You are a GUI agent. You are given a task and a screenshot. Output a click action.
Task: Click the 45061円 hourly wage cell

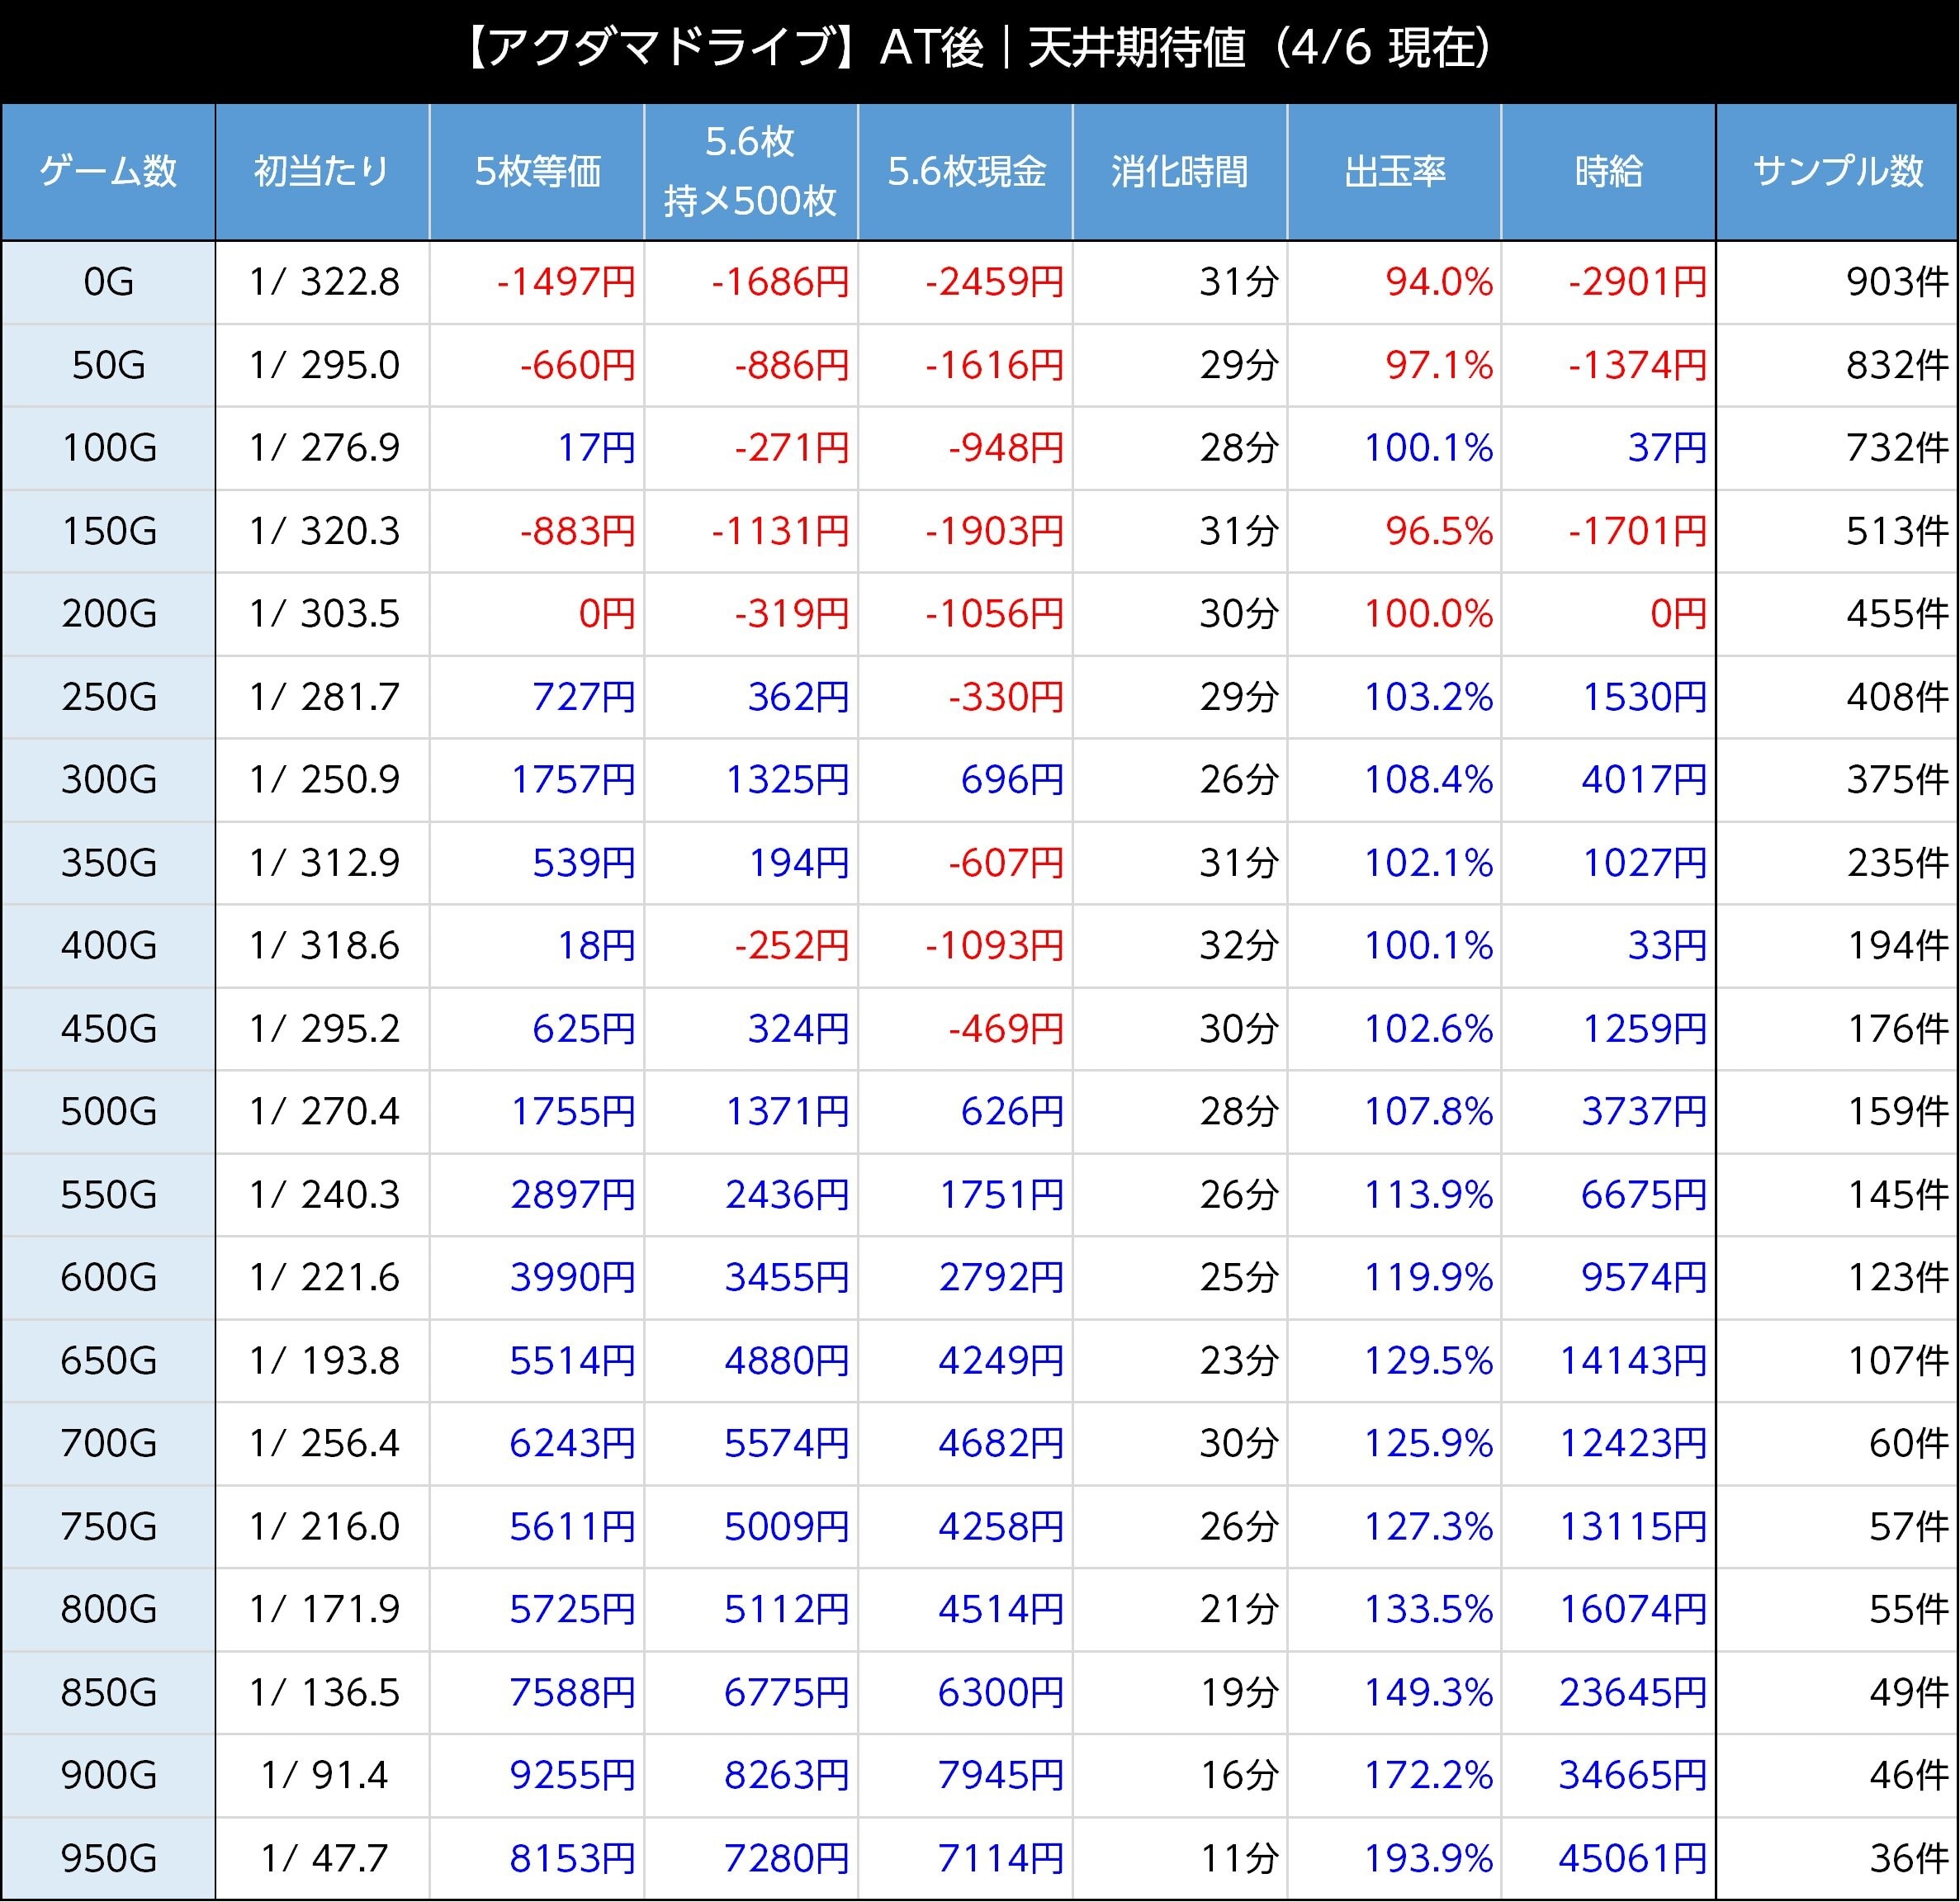[x=1632, y=1858]
